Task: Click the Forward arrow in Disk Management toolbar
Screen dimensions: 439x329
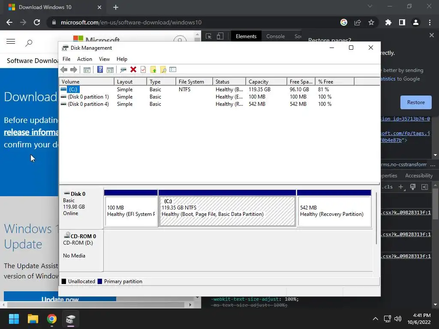Action: 74,70
